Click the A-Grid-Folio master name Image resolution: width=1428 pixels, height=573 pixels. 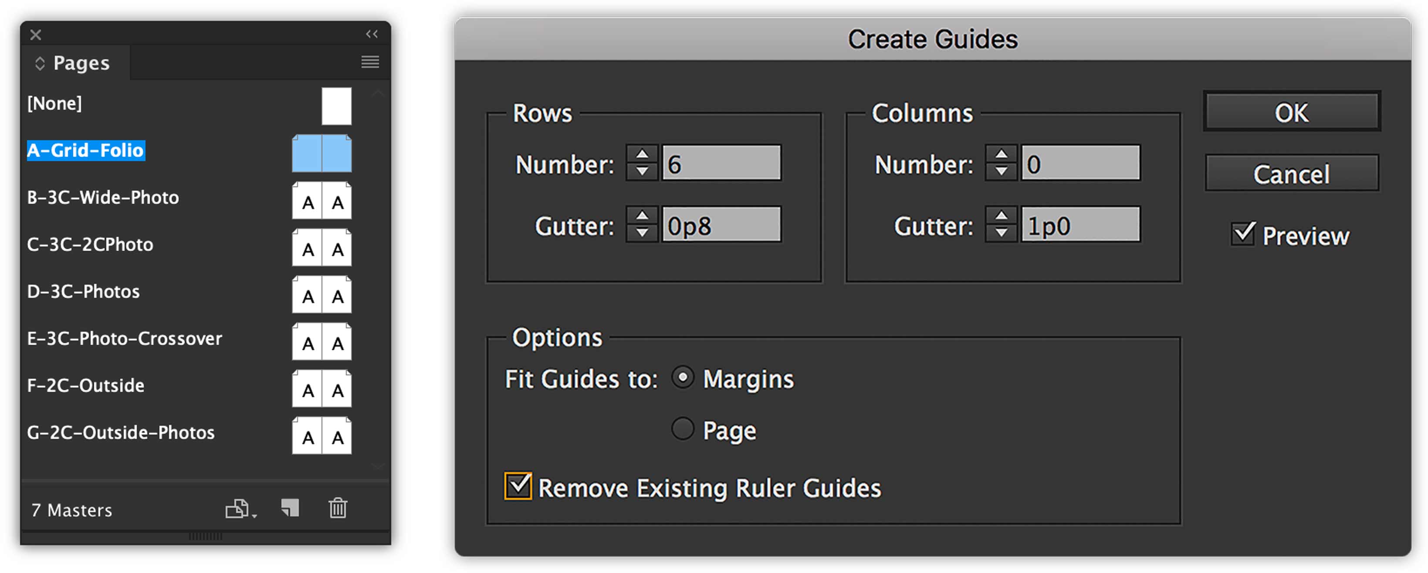[x=86, y=150]
